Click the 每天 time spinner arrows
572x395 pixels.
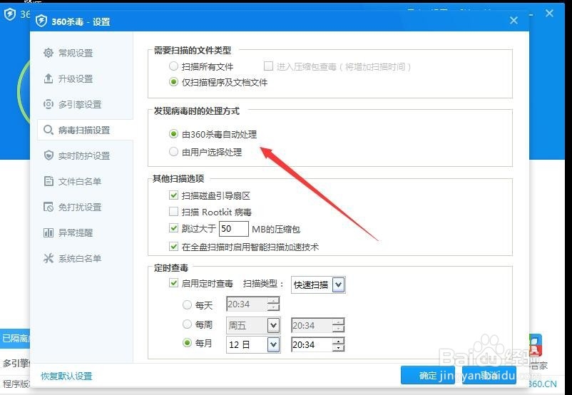[273, 304]
